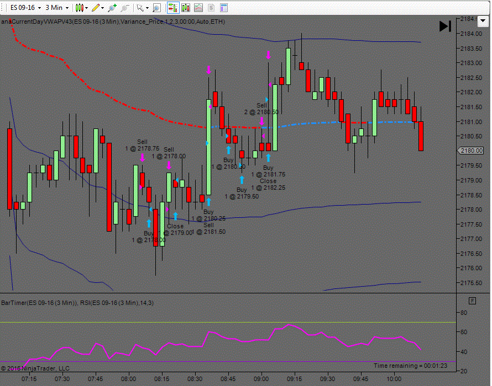Screen dimensions: 492x386
Task: Expand the cursor type dropdown arrow
Action: [x=147, y=8]
